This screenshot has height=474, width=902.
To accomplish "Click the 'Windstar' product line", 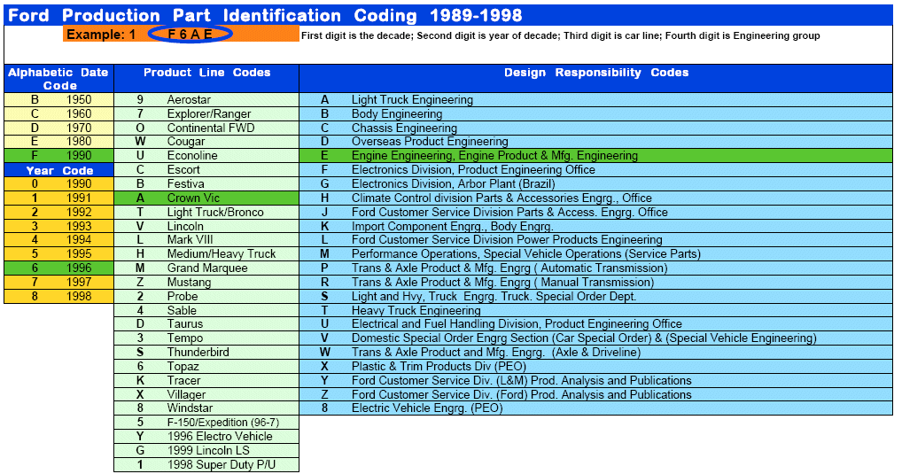I will click(206, 408).
